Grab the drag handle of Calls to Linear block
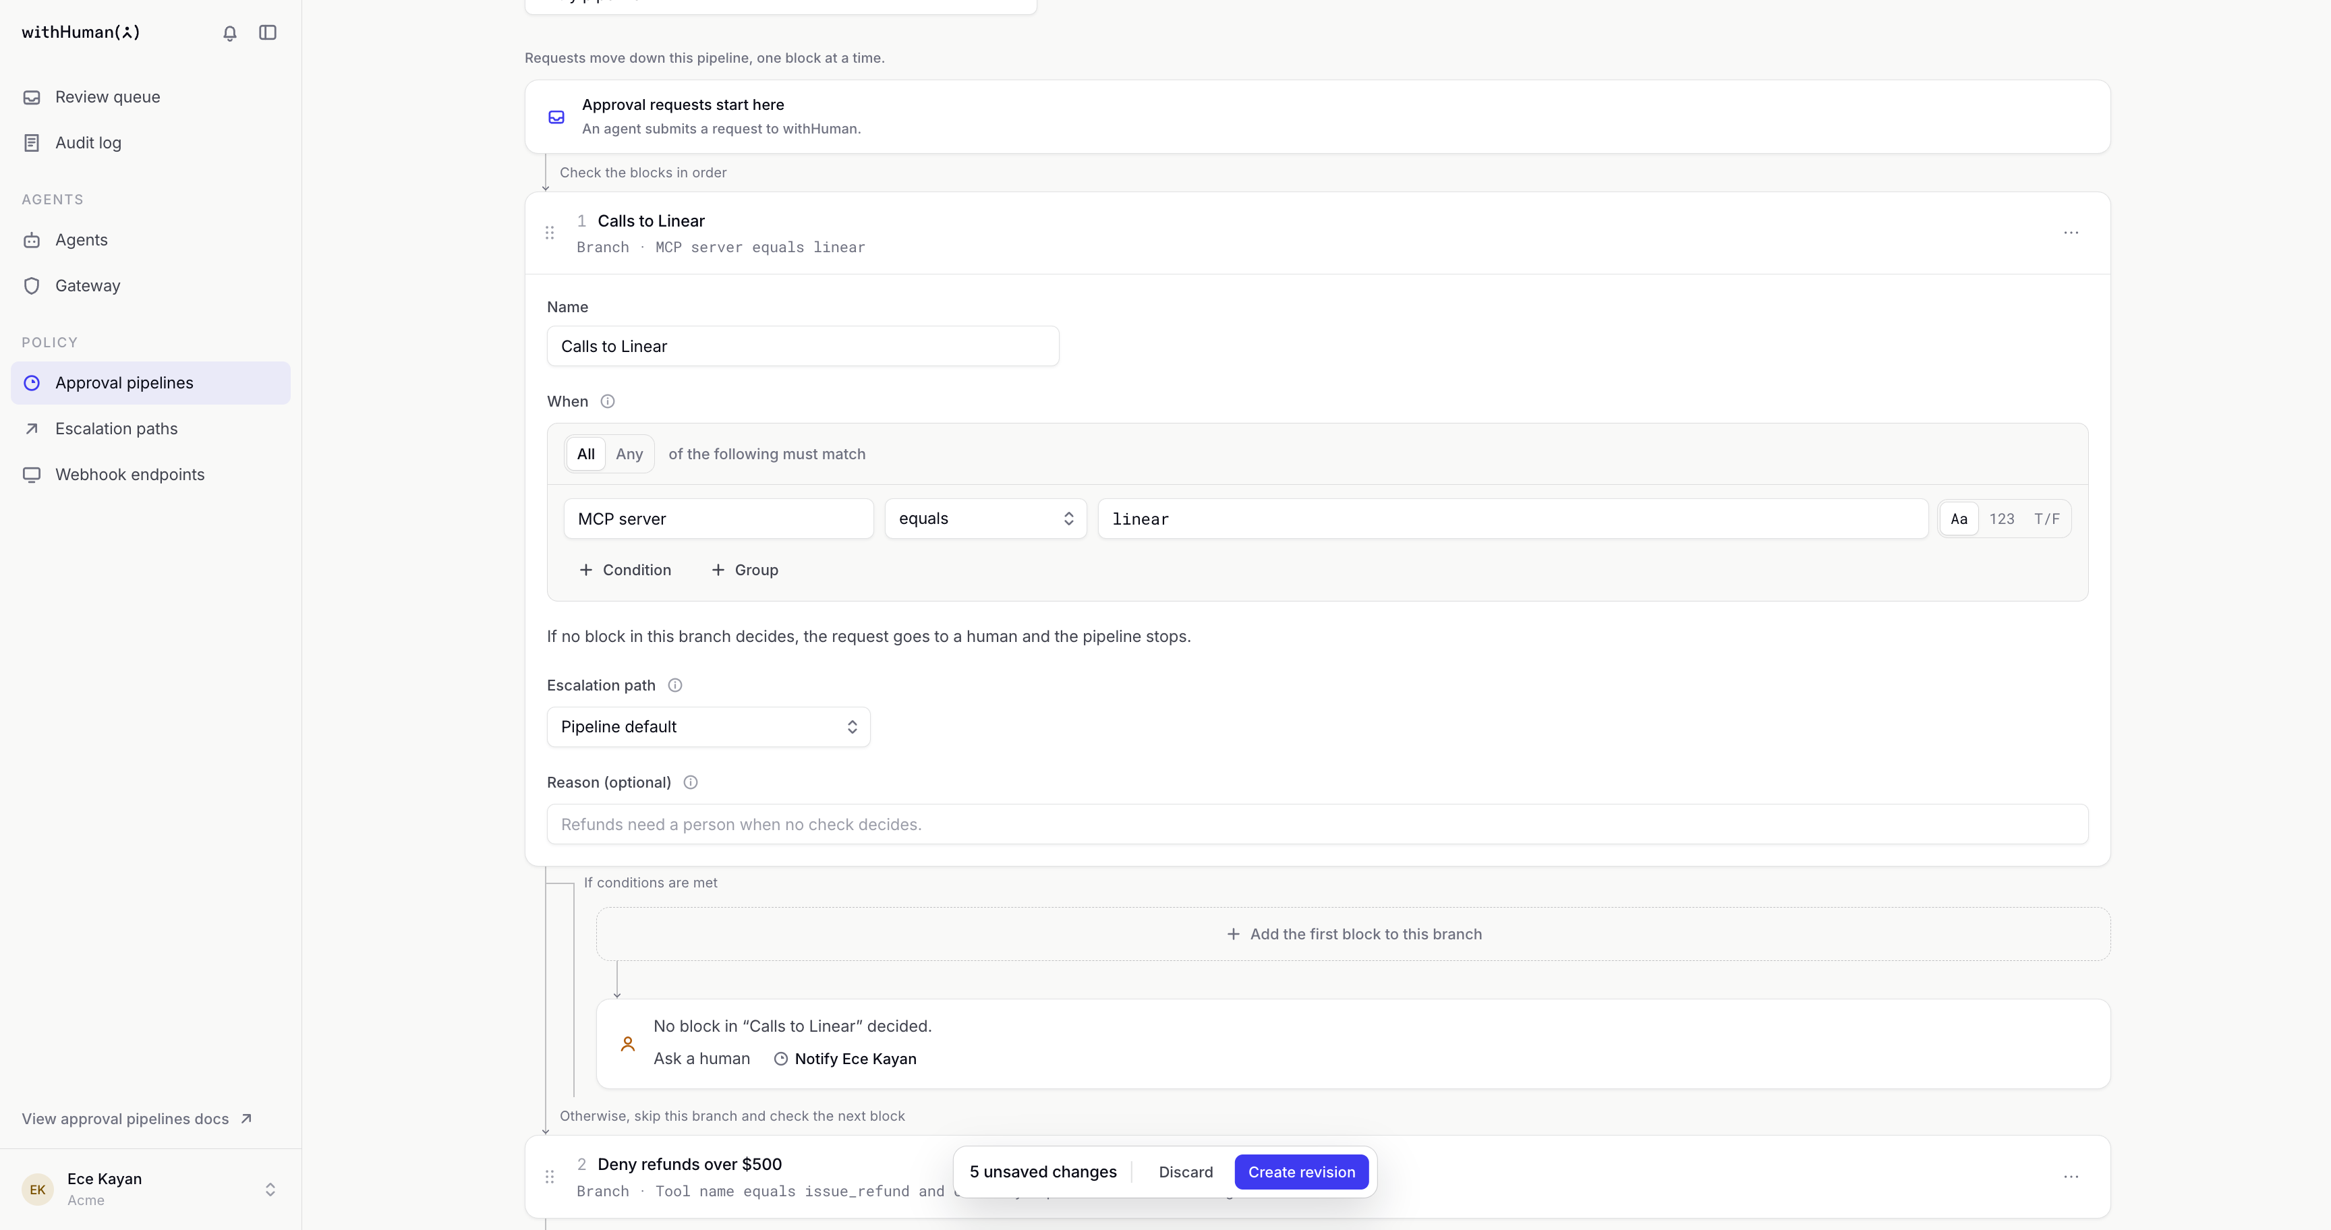This screenshot has width=2331, height=1230. (x=549, y=233)
